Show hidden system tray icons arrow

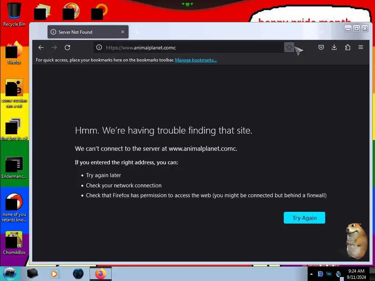pos(311,274)
